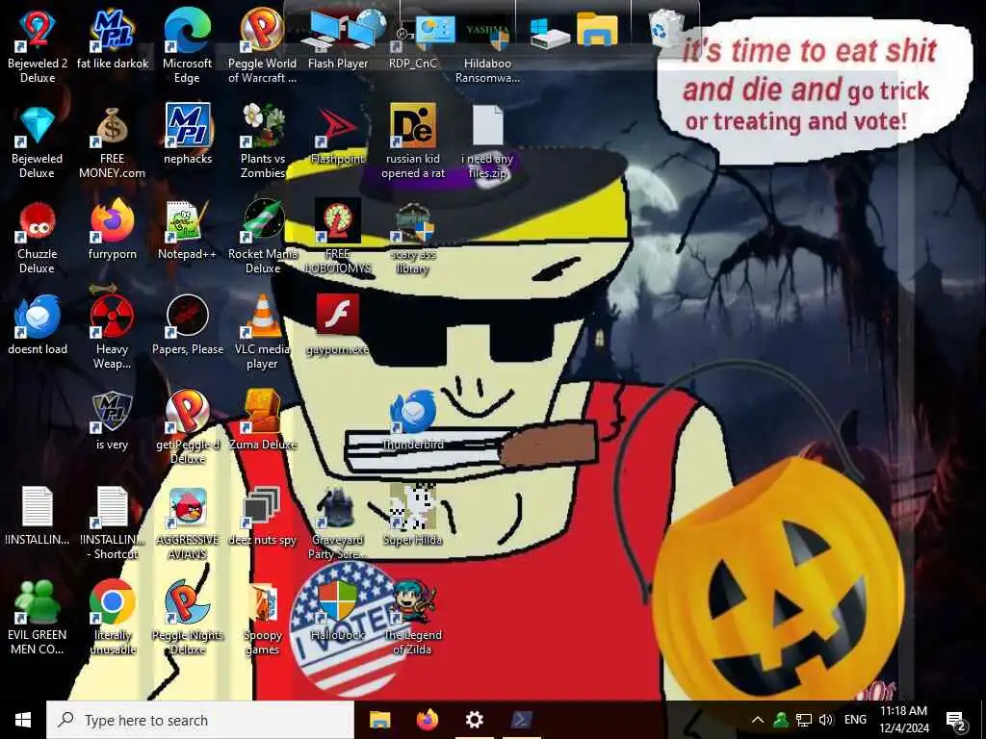Click the yellow folder icon in top dock

pos(597,29)
